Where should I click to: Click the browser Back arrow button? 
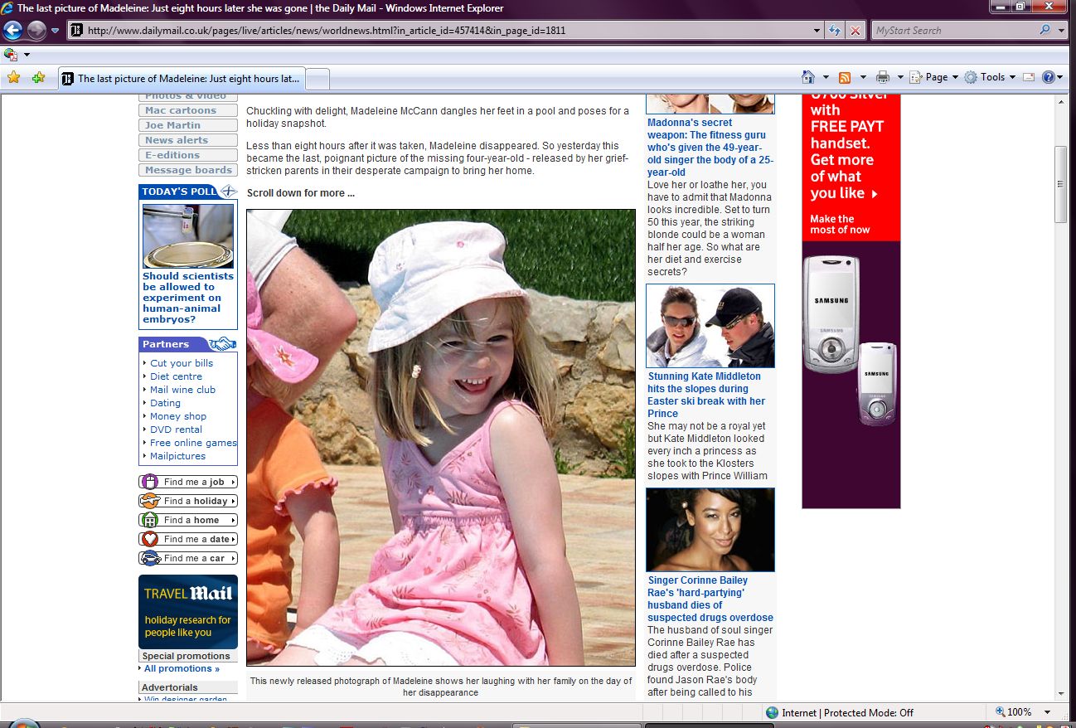tap(12, 31)
